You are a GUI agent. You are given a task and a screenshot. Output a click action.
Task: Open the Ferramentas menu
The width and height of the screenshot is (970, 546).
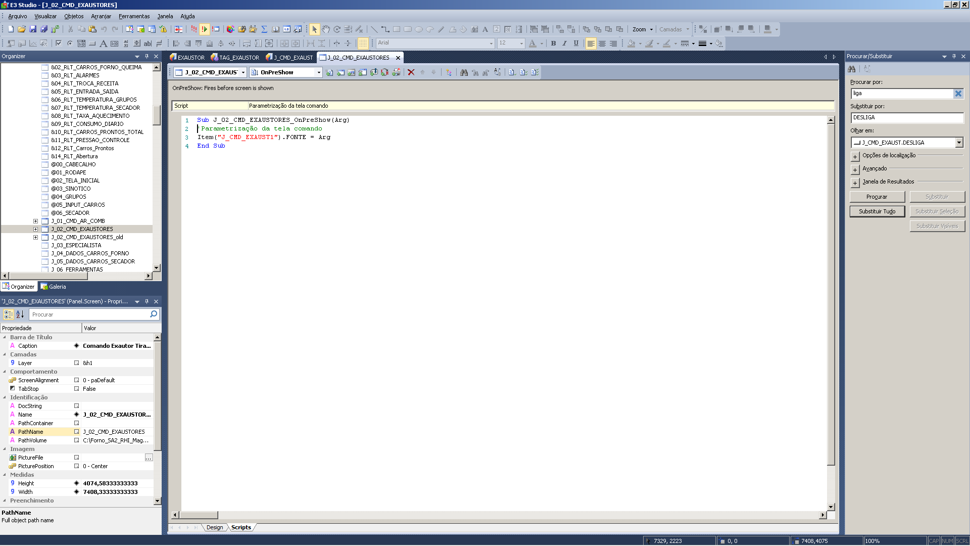pyautogui.click(x=134, y=16)
